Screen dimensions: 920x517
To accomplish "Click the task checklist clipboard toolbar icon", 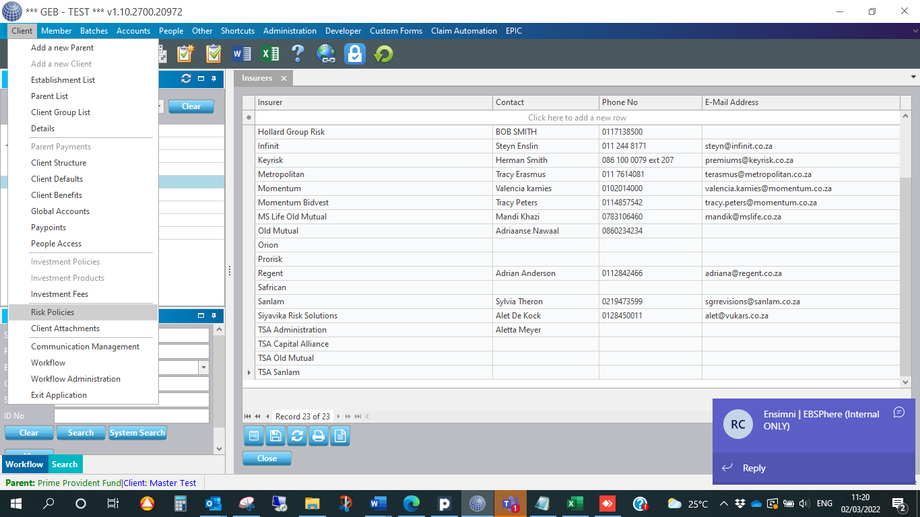I will [213, 53].
